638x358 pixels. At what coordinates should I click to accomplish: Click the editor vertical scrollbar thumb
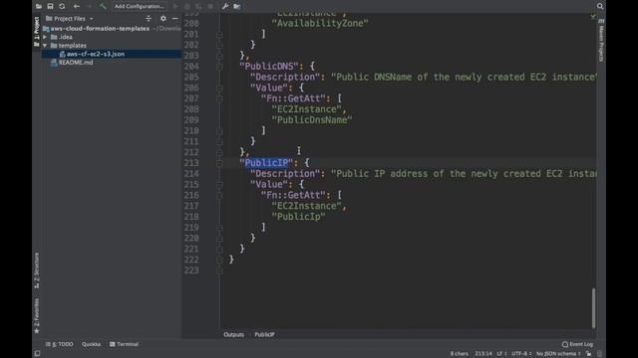594,308
